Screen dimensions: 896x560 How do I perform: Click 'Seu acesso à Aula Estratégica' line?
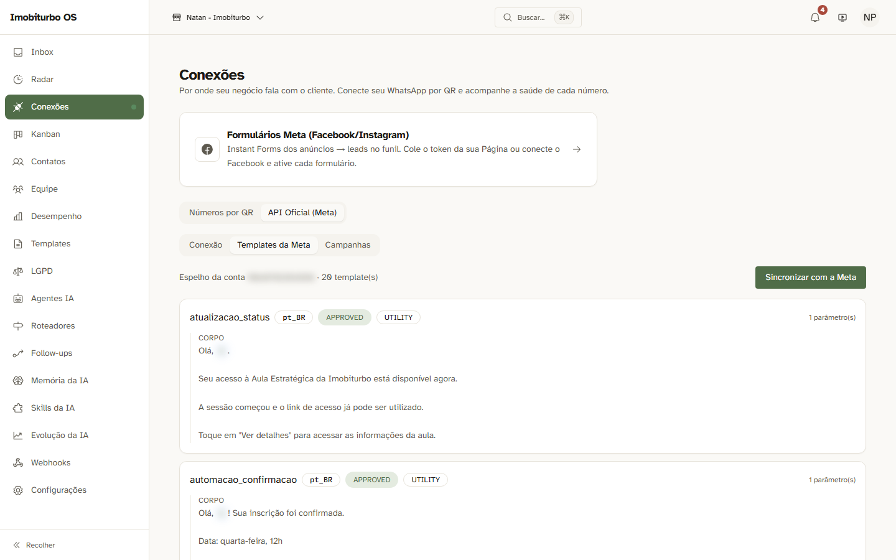point(328,379)
